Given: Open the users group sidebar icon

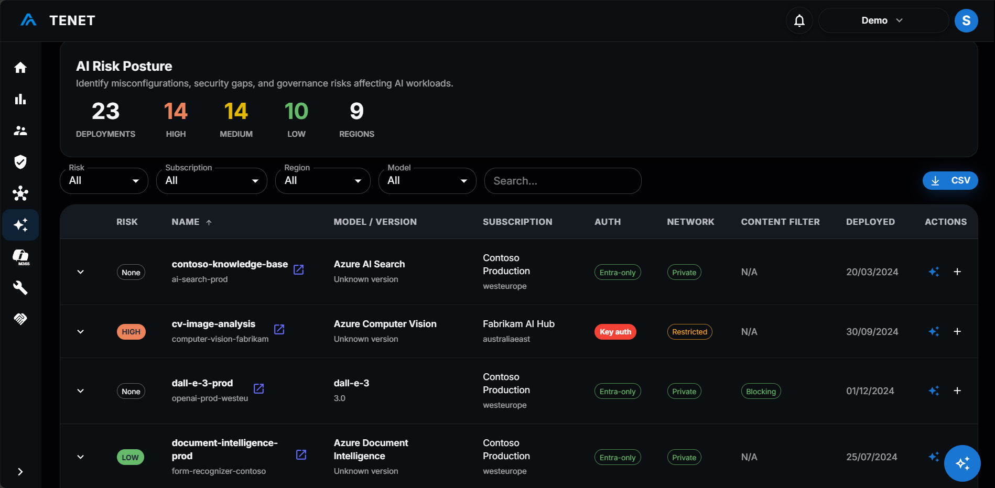Looking at the screenshot, I should 20,131.
